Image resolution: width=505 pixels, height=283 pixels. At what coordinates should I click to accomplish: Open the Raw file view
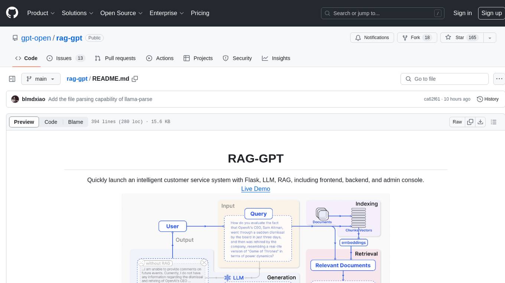click(457, 122)
